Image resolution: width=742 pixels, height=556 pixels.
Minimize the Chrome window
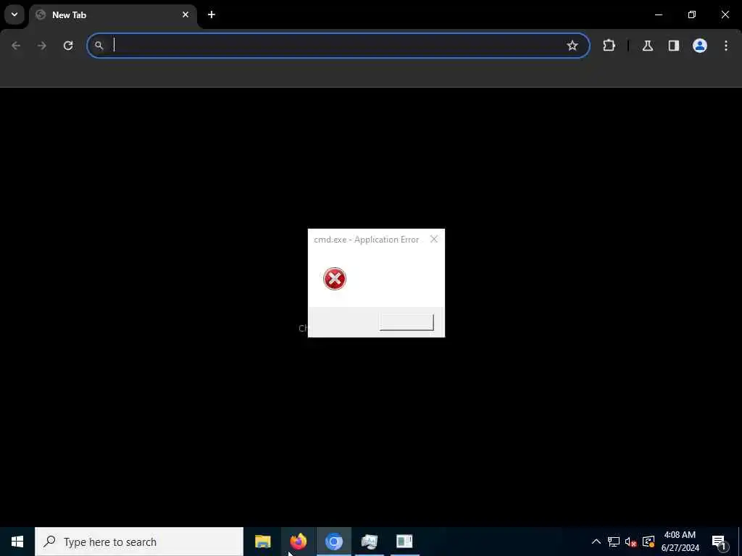pos(658,14)
